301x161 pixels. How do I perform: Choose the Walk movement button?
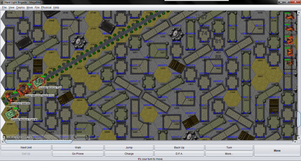click(x=78, y=147)
